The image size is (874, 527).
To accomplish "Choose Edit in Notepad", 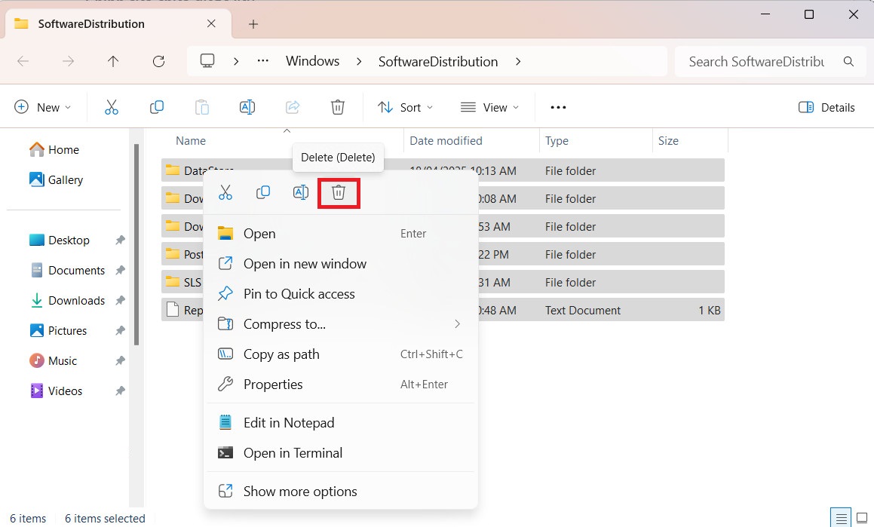I will click(341, 422).
